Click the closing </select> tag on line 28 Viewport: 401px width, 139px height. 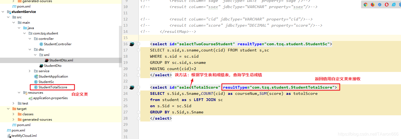pyautogui.click(x=161, y=118)
